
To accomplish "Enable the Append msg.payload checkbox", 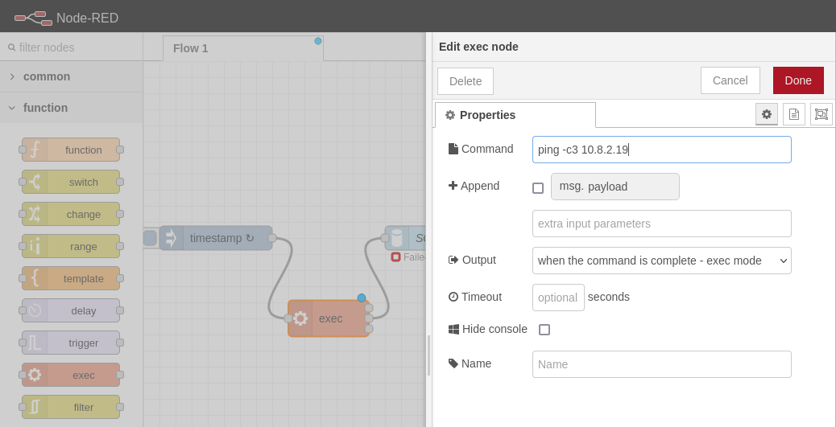I will (x=538, y=188).
